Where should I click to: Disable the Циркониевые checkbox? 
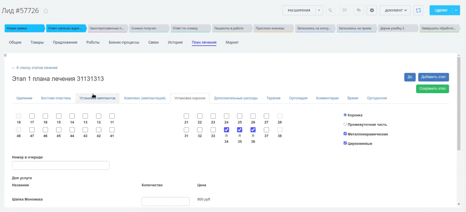coord(345,143)
